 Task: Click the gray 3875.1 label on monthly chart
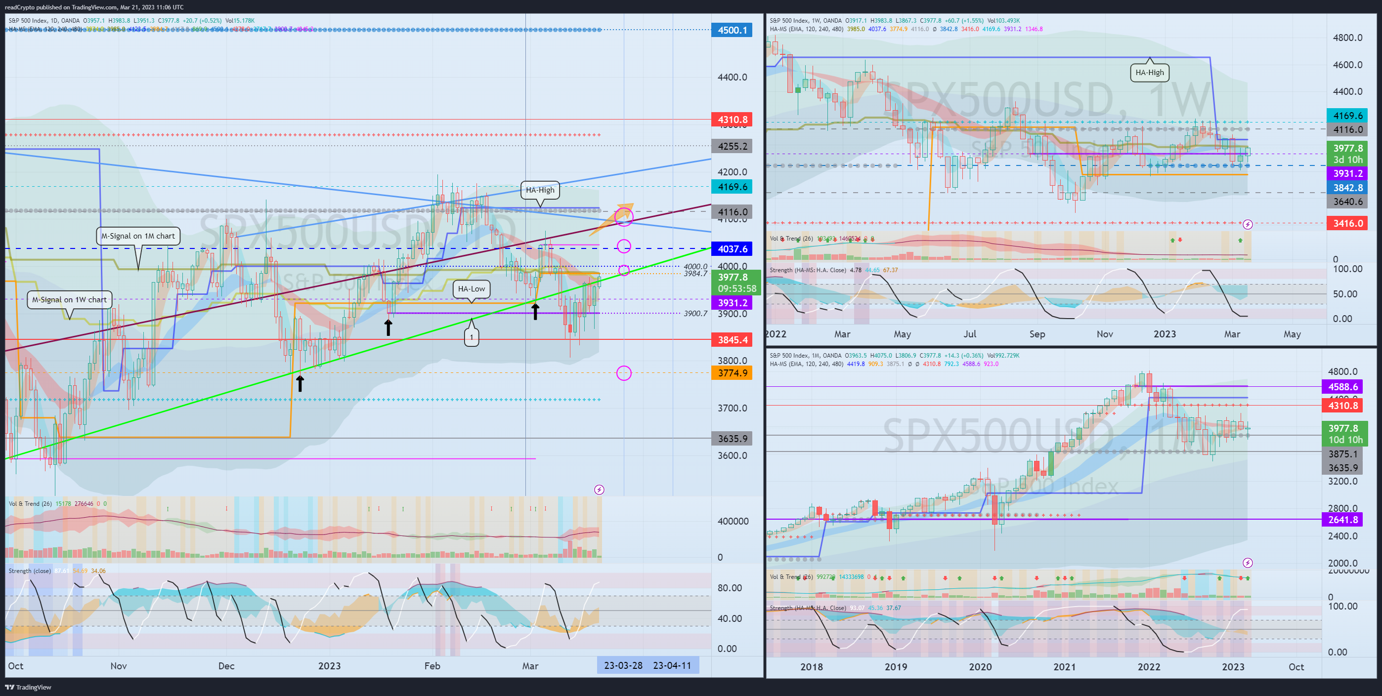click(x=1342, y=454)
